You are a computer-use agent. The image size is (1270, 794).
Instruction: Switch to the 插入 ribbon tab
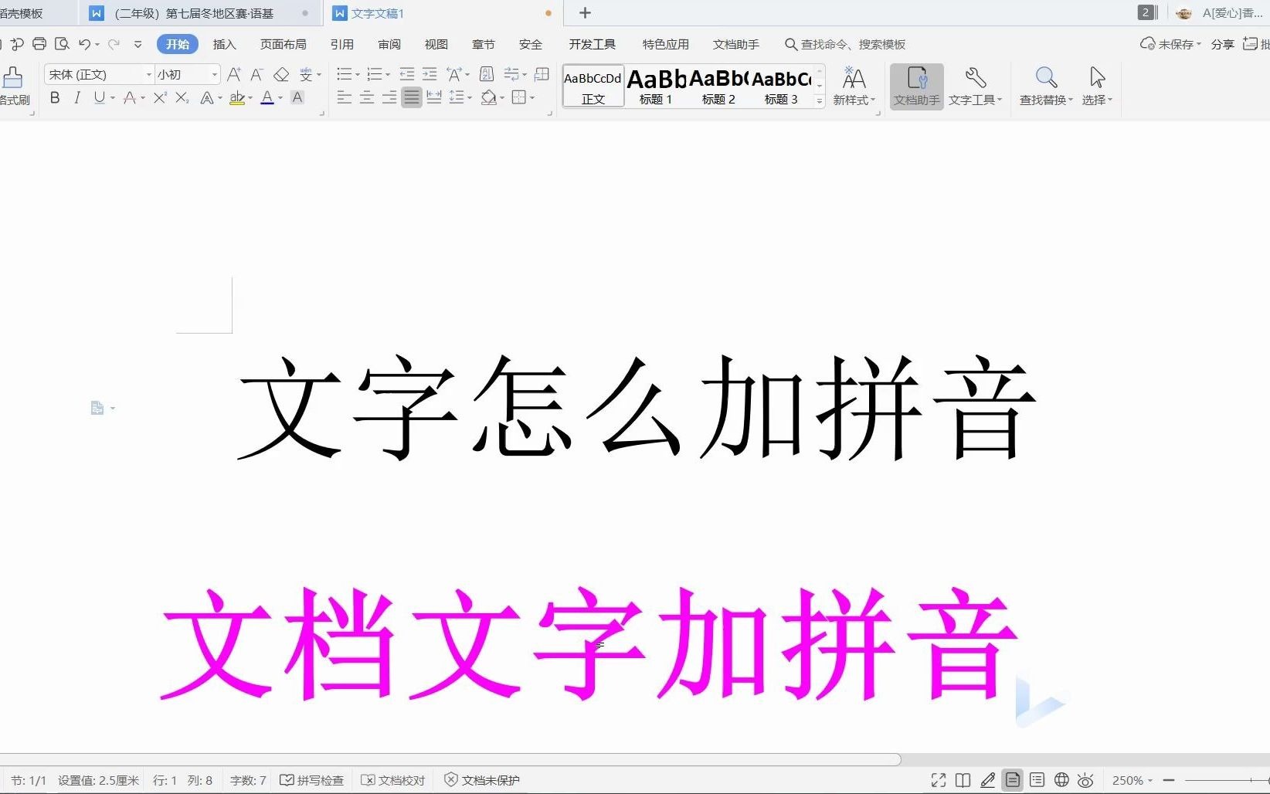coord(224,44)
